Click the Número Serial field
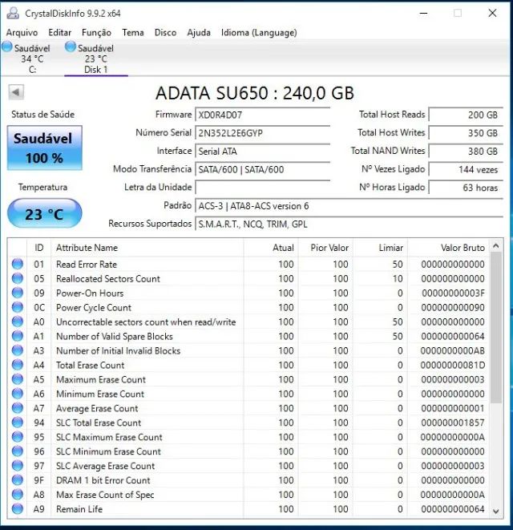Screen dimensions: 513x530 click(x=262, y=133)
